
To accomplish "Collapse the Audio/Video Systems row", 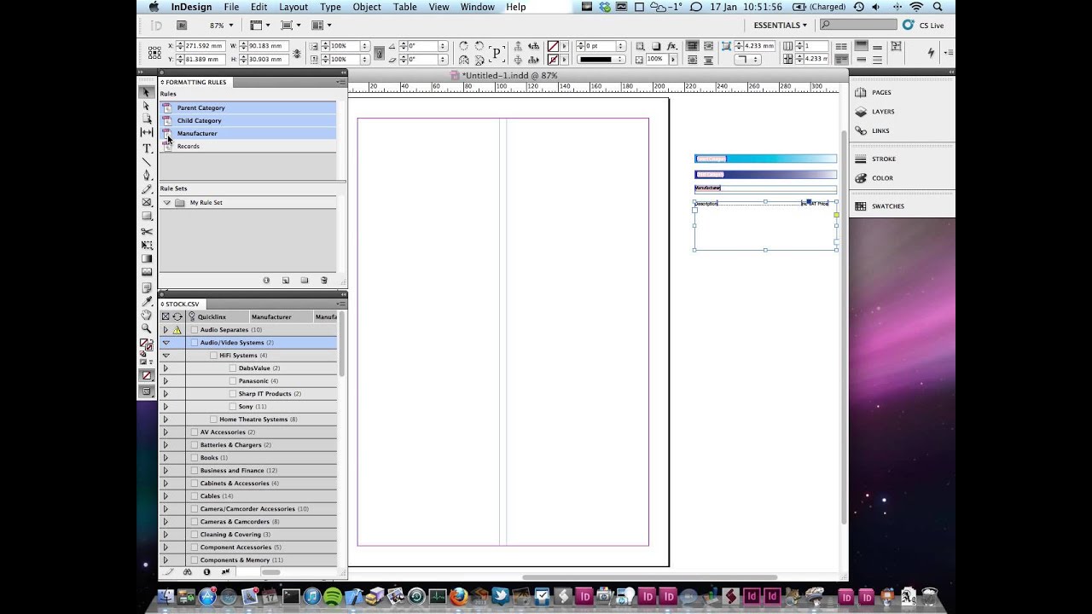I will [166, 343].
